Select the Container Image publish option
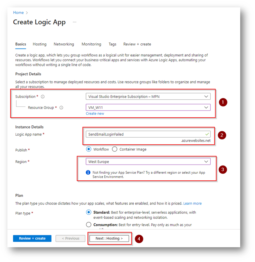The height and width of the screenshot is (262, 255). (115, 149)
